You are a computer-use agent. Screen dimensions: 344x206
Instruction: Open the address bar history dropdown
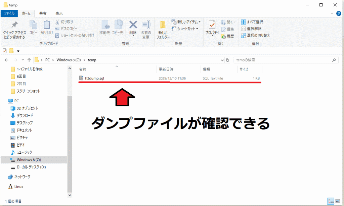point(222,60)
